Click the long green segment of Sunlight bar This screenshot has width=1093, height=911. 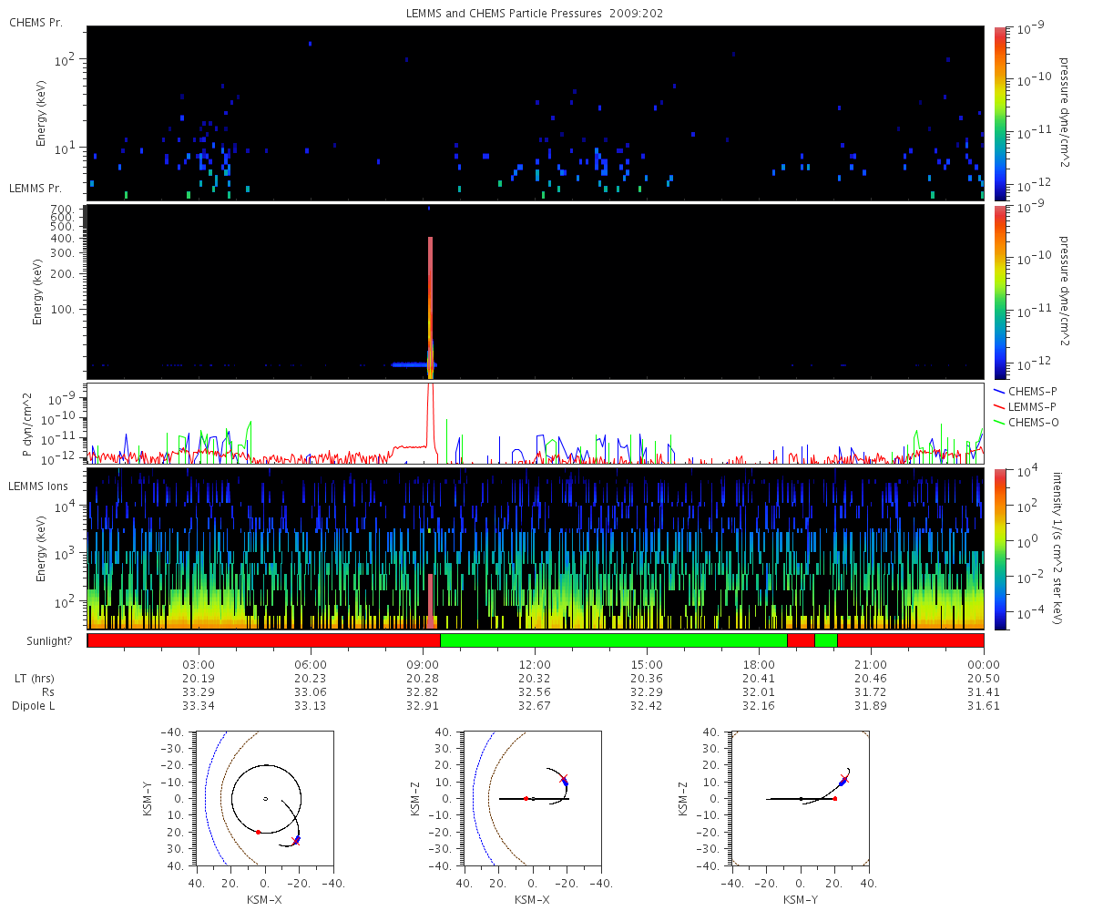coord(614,640)
